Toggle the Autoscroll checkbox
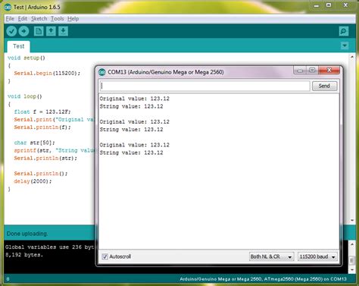The height and width of the screenshot is (286, 359). click(x=105, y=256)
